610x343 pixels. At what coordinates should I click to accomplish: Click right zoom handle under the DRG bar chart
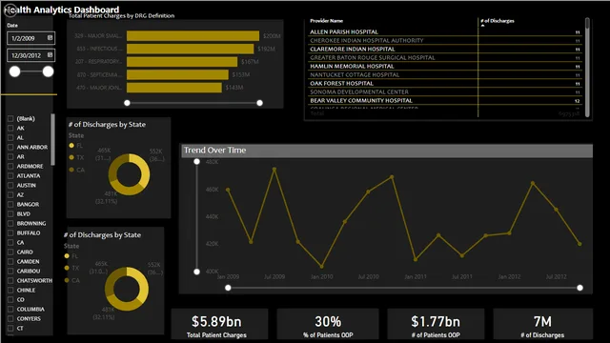(260, 103)
